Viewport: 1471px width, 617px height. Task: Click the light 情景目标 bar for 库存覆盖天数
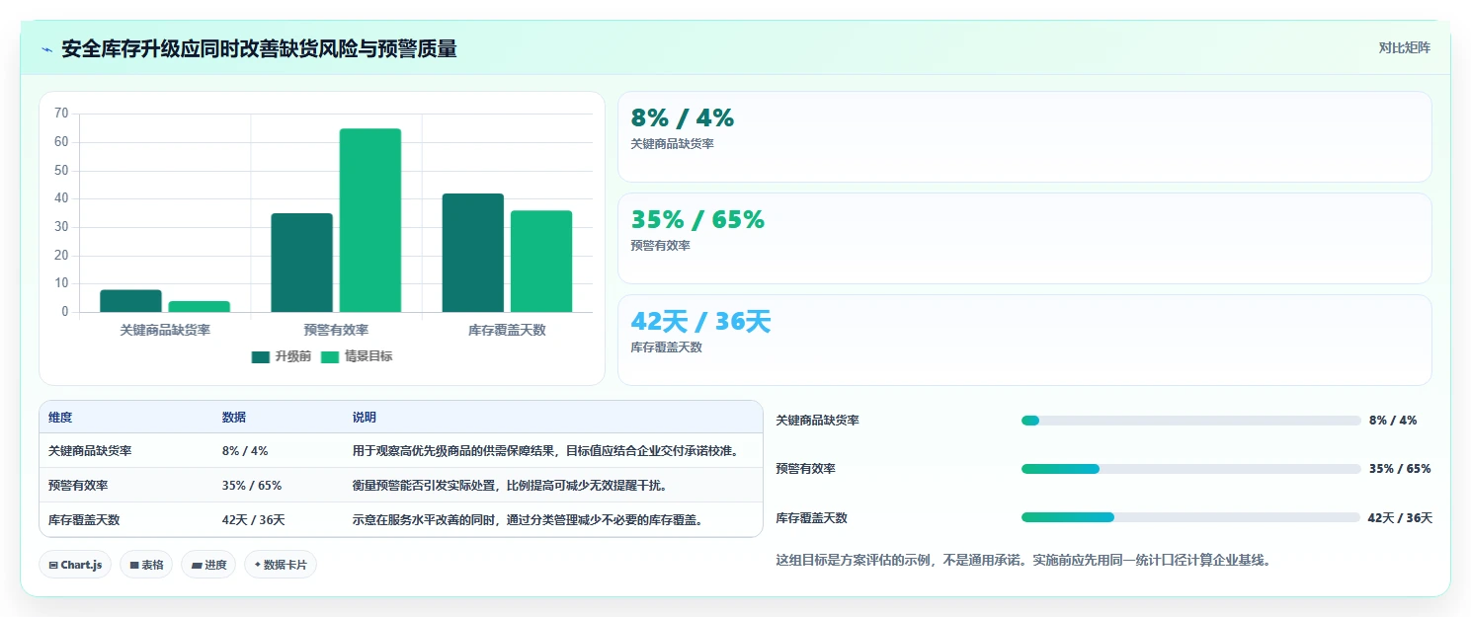(x=541, y=262)
